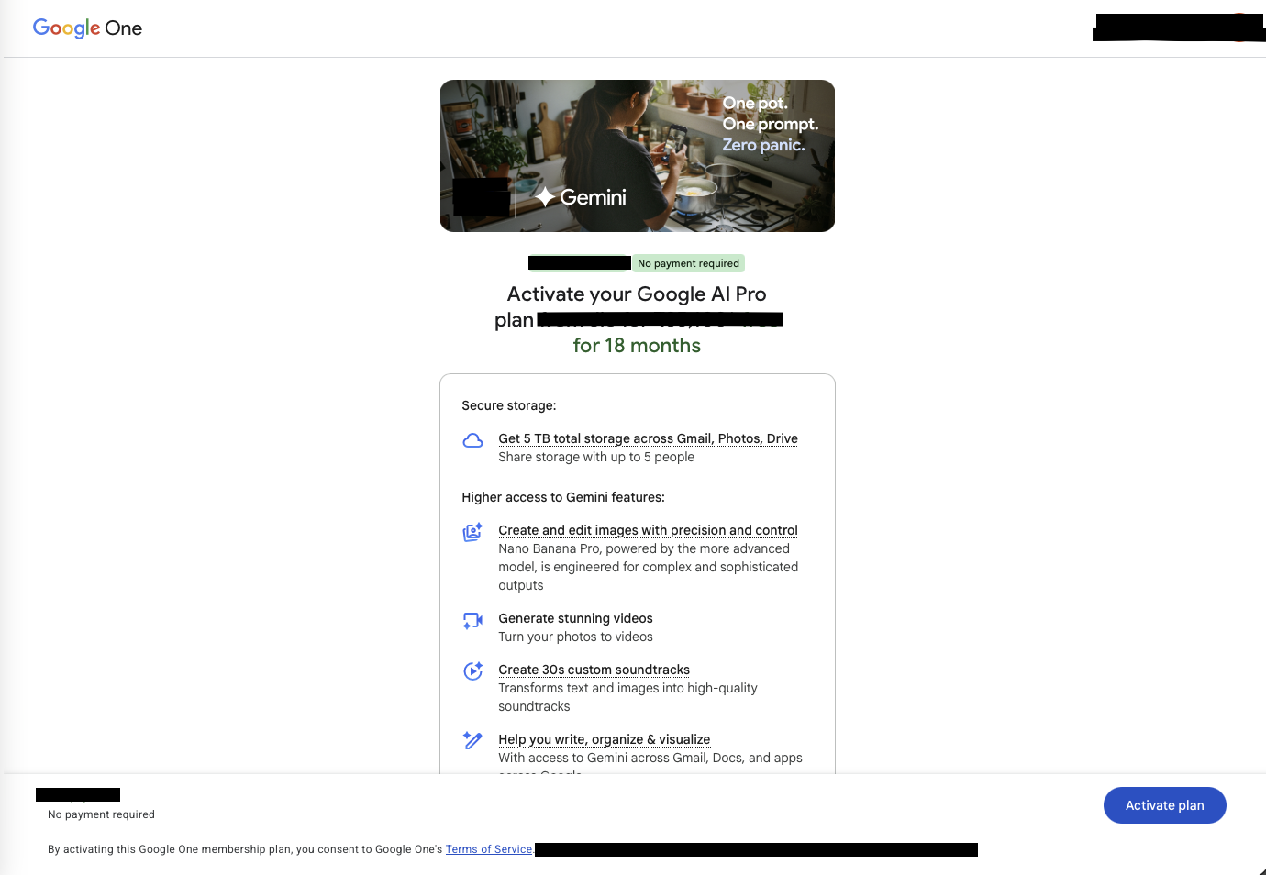Click the Activate your Google AI Pro heading

(x=637, y=294)
